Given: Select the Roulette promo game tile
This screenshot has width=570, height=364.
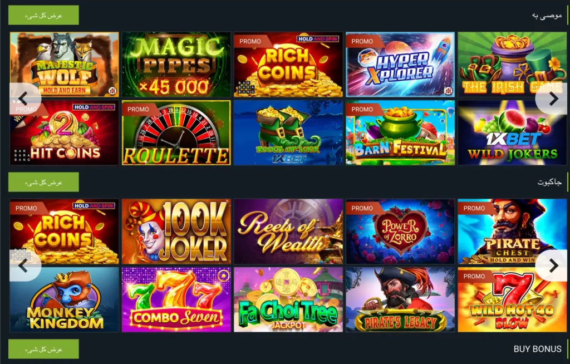Looking at the screenshot, I should pos(176,132).
